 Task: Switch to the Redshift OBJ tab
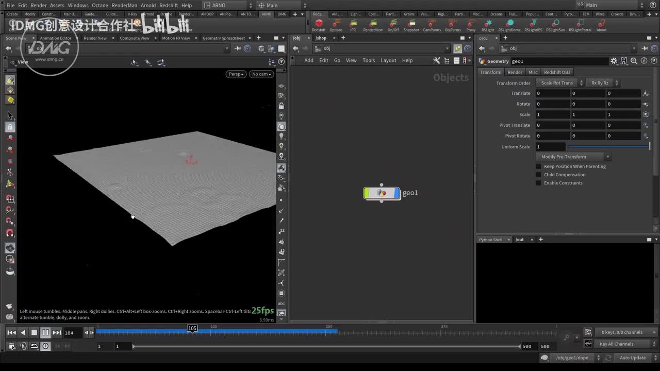coord(557,72)
